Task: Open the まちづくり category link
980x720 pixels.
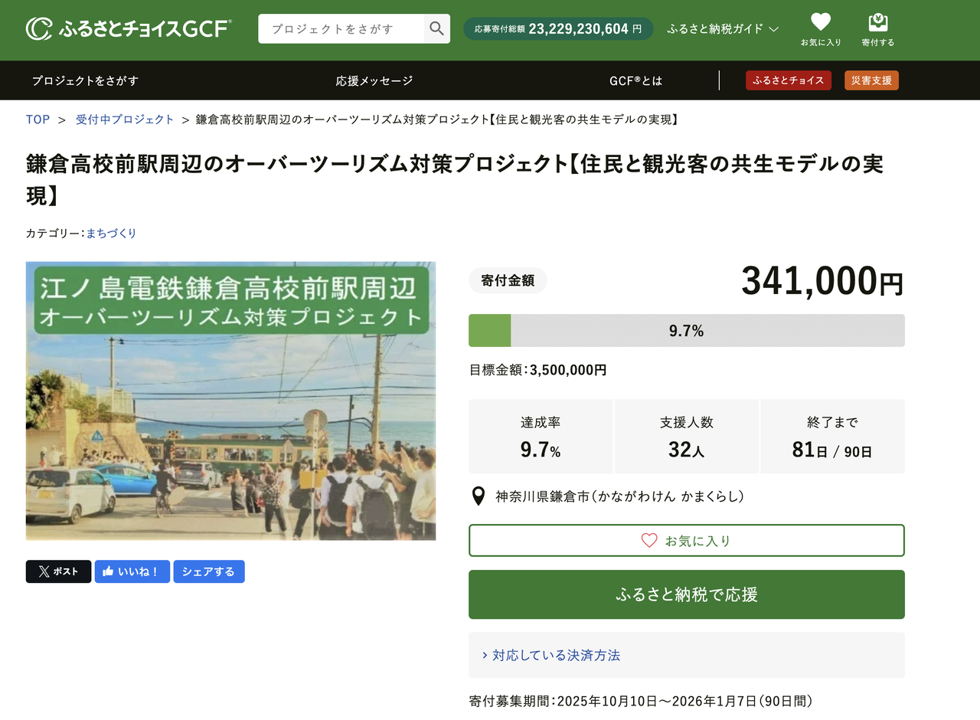Action: click(111, 233)
